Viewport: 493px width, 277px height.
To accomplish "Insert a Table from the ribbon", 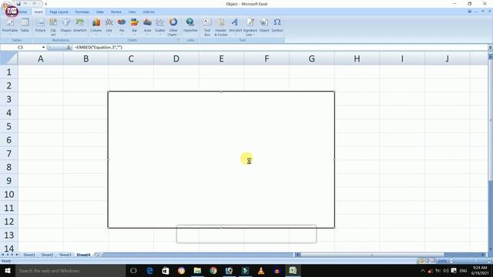I will [x=25, y=25].
